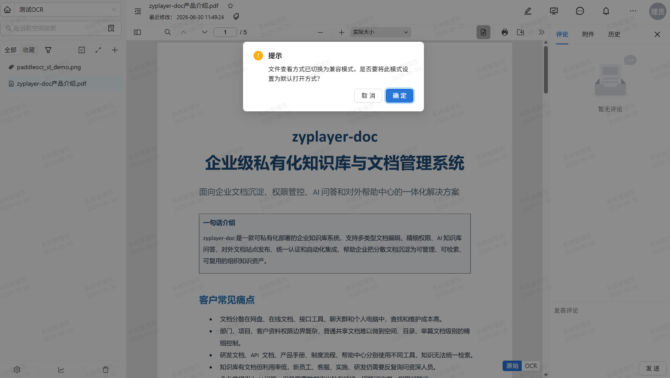Click the advanced search document icon
The width and height of the screenshot is (670, 378).
pyautogui.click(x=111, y=28)
